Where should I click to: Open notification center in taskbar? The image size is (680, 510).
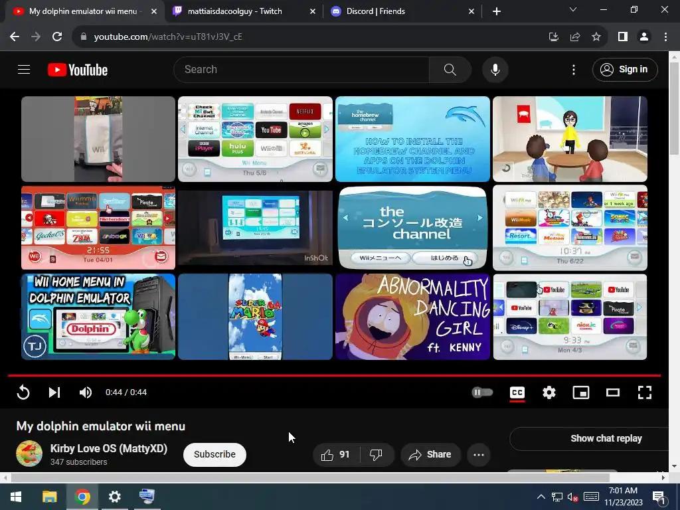point(659,497)
